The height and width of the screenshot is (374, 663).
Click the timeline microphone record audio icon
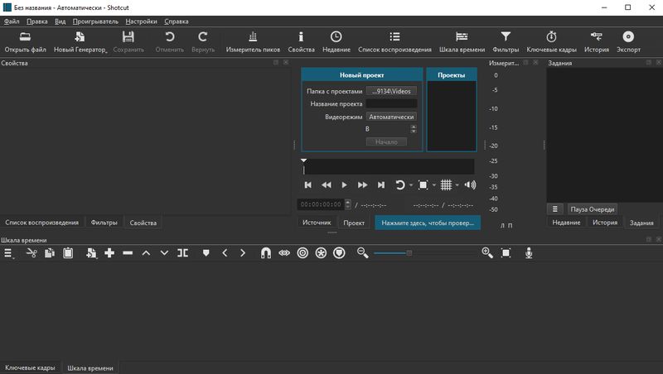coord(529,253)
